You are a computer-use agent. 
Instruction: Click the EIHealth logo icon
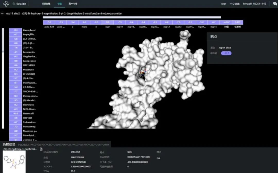point(6,4)
